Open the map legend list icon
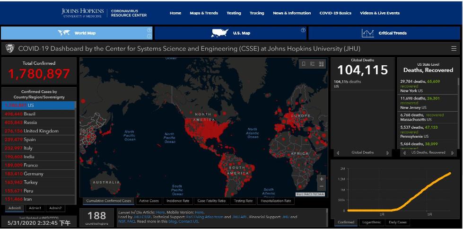The height and width of the screenshot is (229, 463). tap(313, 64)
